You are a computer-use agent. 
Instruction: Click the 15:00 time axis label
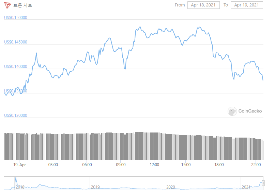(186, 165)
